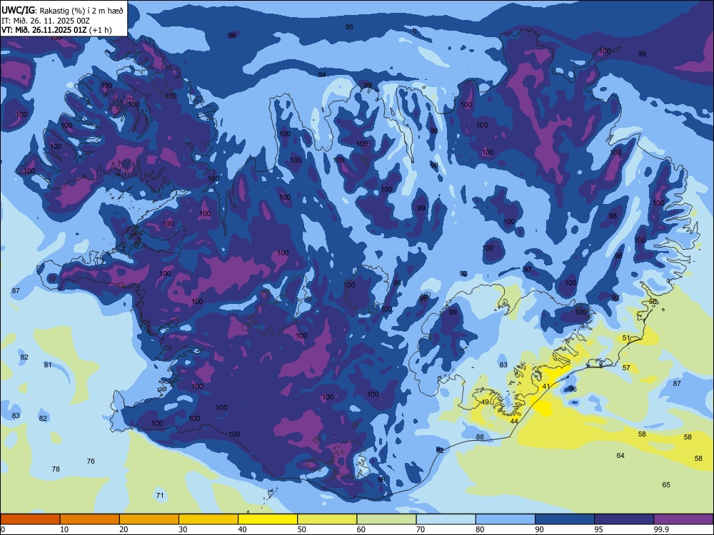Click the humidity value '78' on the map

click(56, 469)
